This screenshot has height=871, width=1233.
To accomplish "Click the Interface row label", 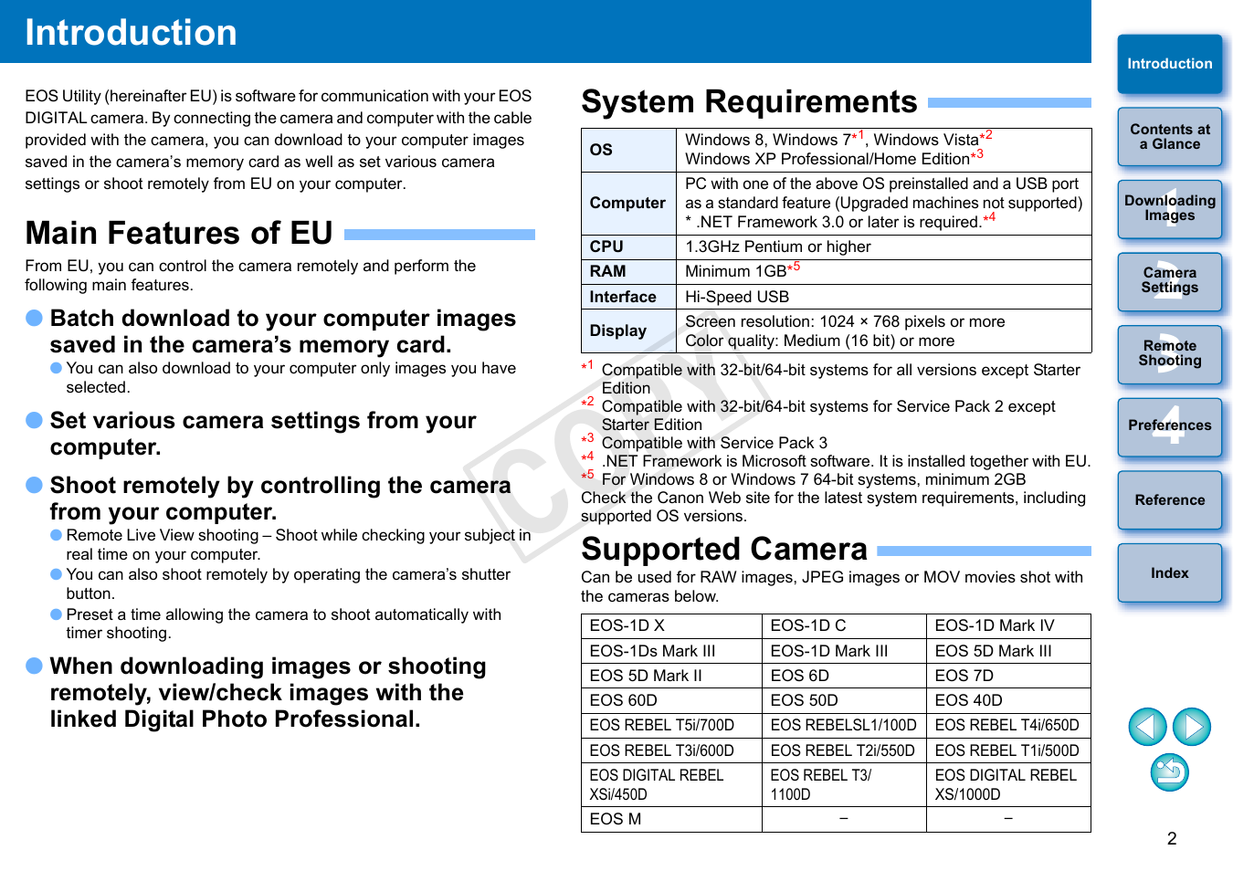I will tap(628, 297).
